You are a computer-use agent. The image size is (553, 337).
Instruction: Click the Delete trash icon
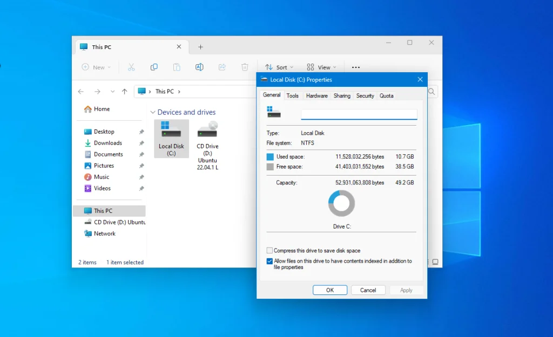point(245,67)
